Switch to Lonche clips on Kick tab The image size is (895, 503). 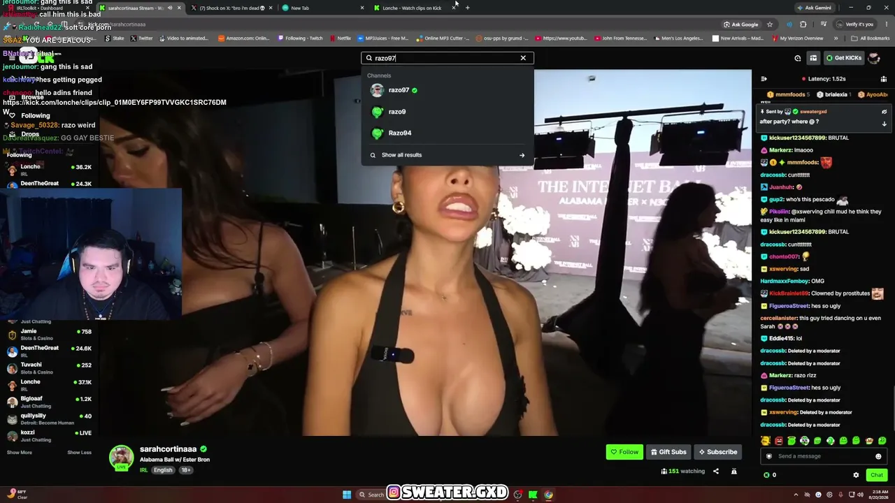point(415,8)
